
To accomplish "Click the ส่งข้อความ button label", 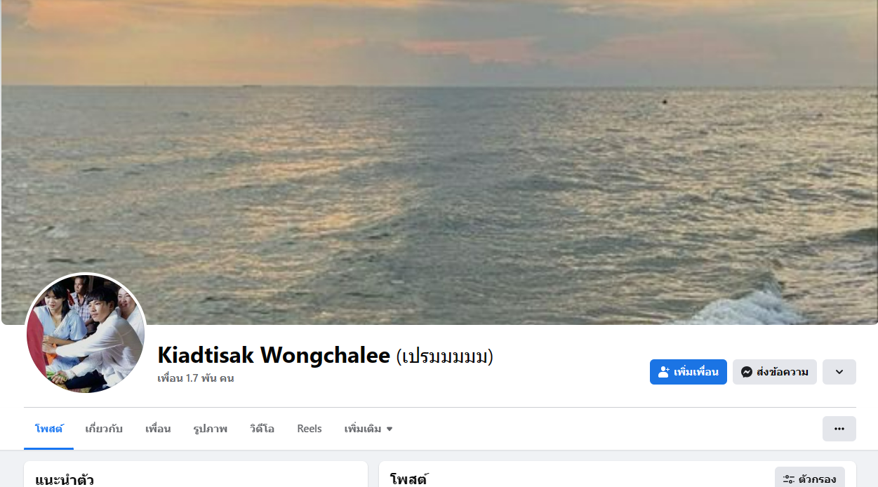I will [783, 372].
